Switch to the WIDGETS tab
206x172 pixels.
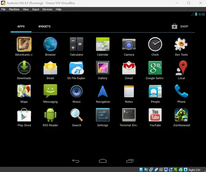coord(44,26)
